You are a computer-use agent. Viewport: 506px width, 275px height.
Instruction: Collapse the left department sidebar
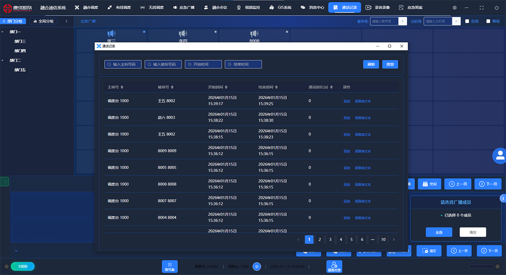[66, 21]
